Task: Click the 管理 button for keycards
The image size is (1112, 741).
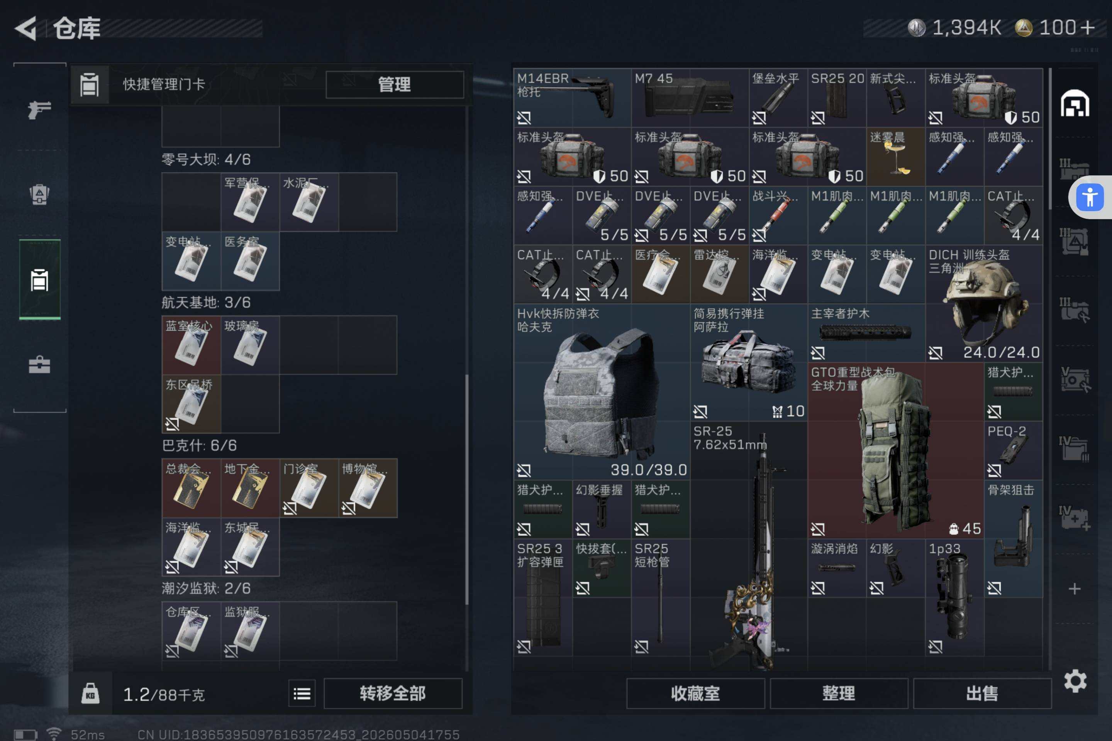Action: click(395, 85)
